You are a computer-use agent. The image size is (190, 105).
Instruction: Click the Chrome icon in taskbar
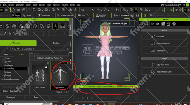pyautogui.click(x=98, y=104)
